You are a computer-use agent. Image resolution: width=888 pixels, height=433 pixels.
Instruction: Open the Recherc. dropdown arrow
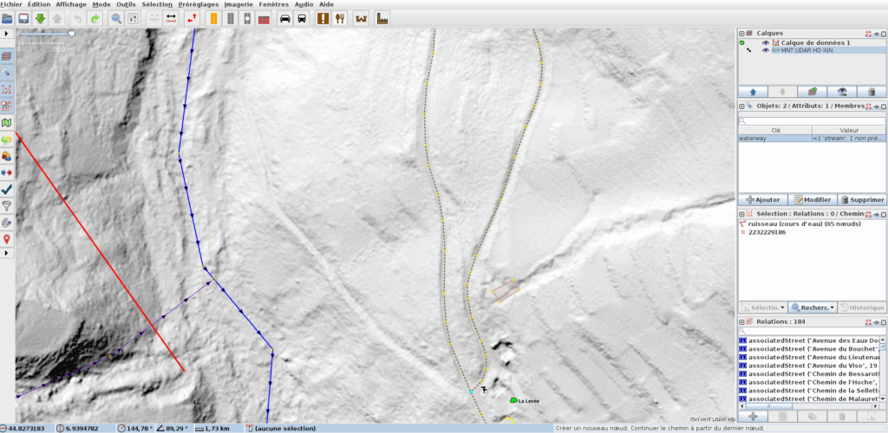point(832,307)
